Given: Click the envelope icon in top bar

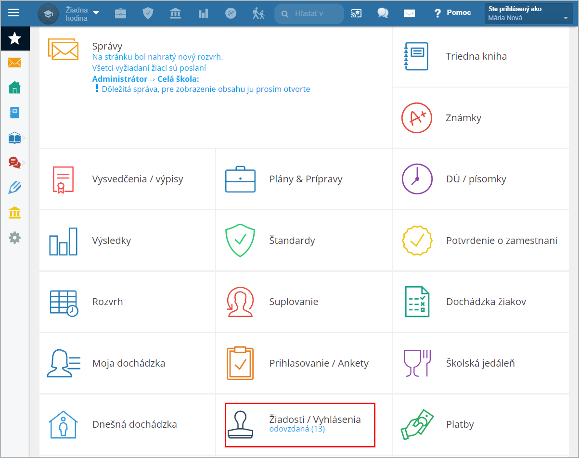Looking at the screenshot, I should click(x=409, y=13).
